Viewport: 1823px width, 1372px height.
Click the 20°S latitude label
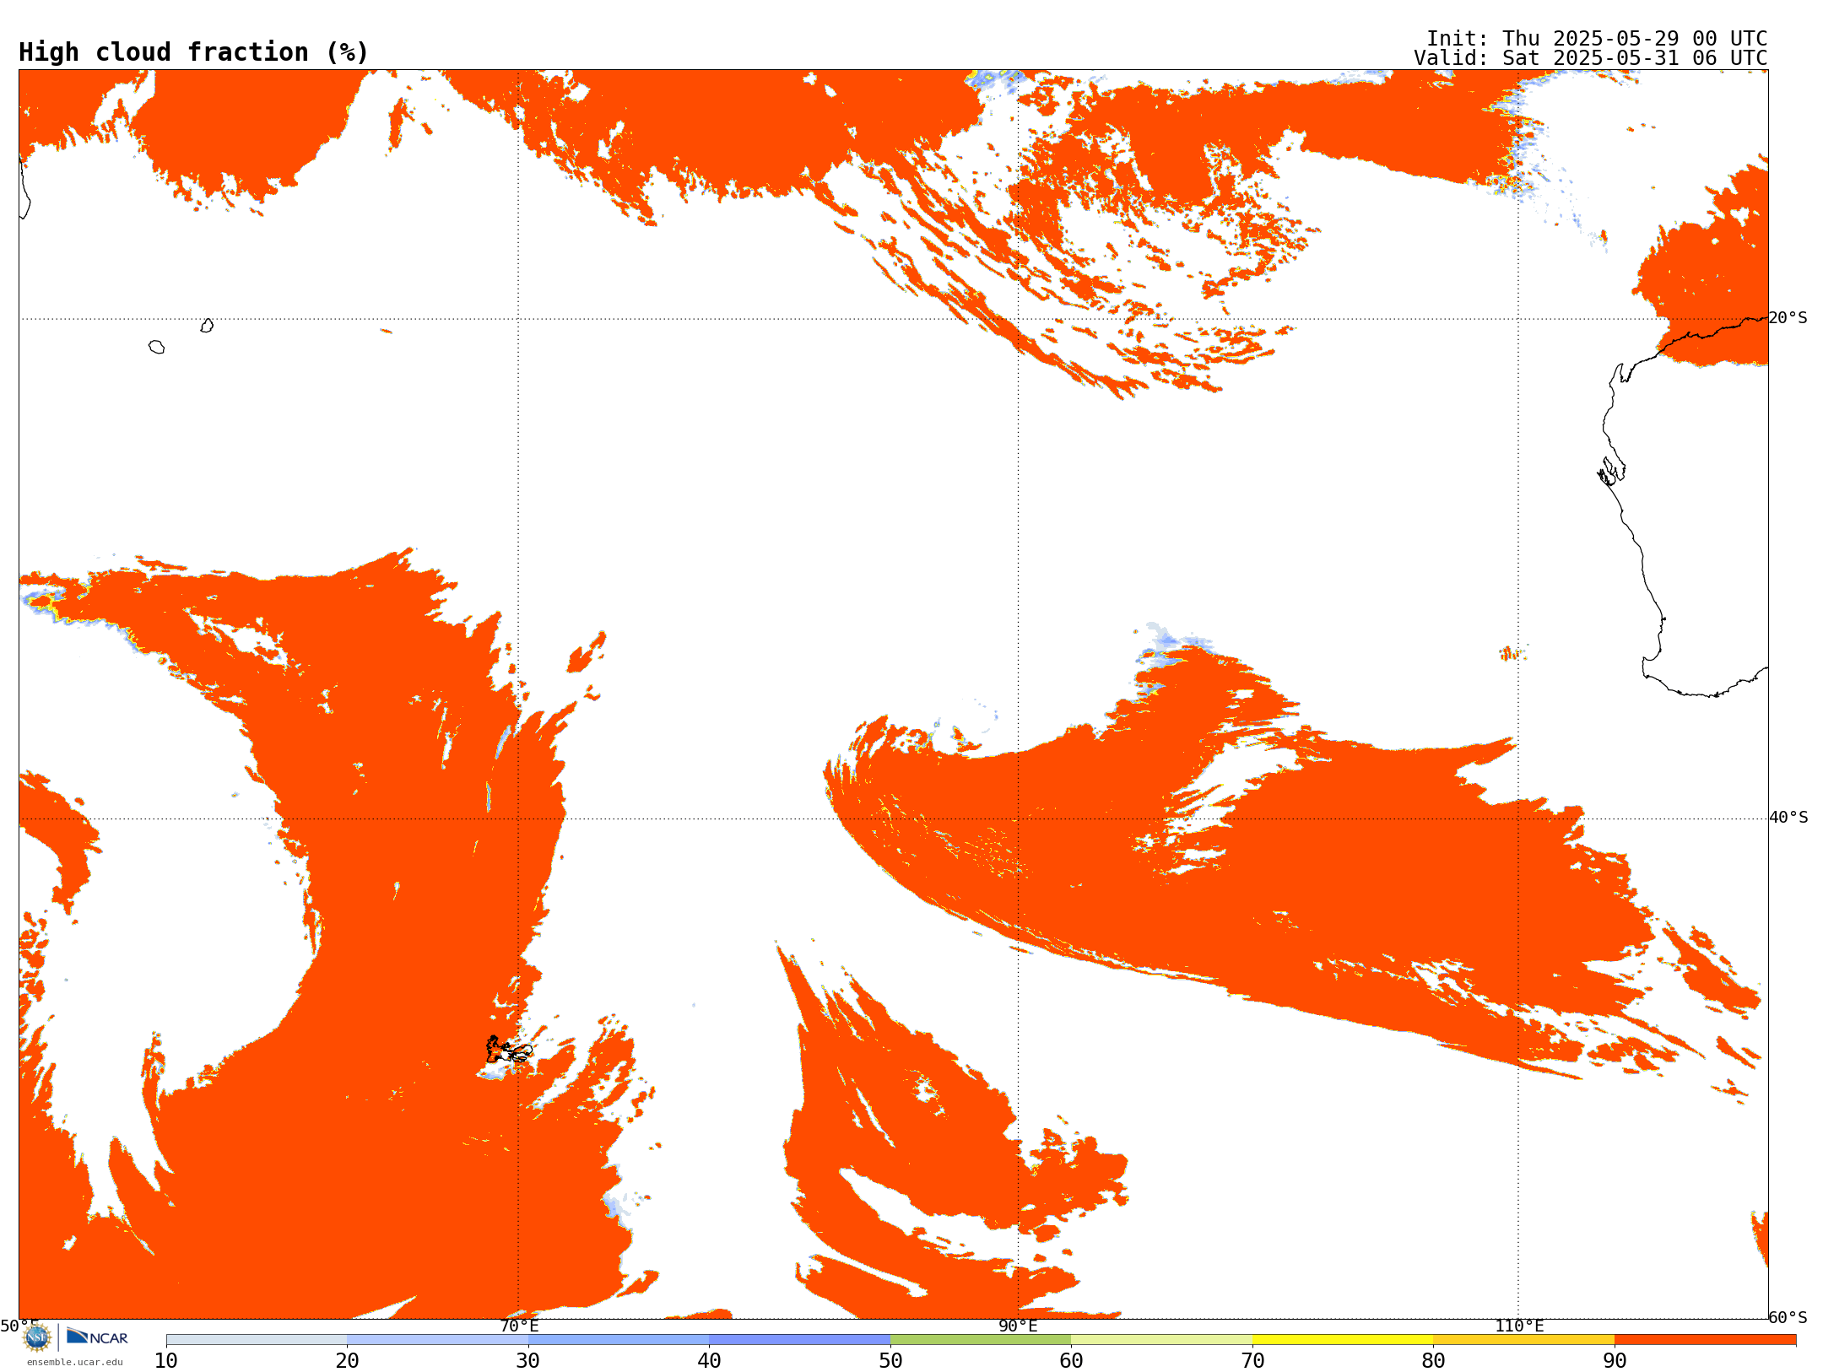(x=1788, y=318)
